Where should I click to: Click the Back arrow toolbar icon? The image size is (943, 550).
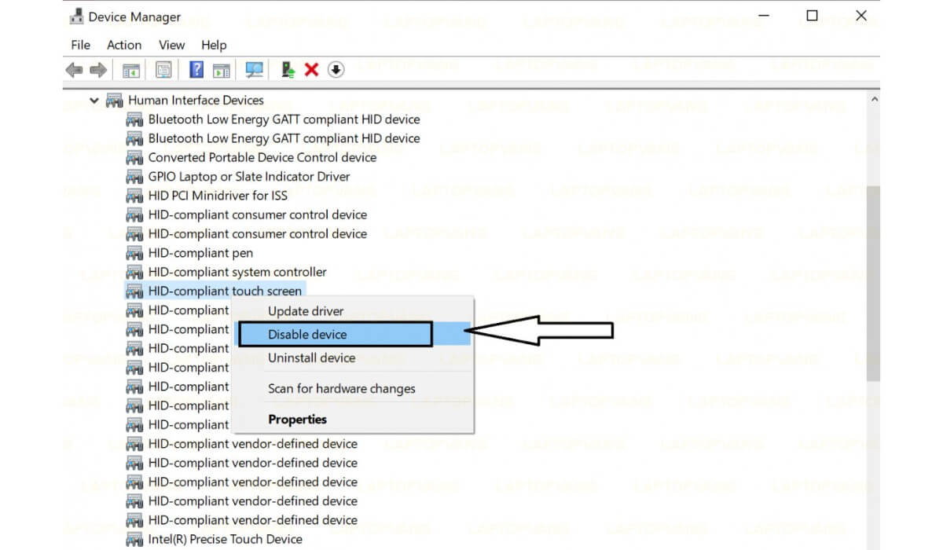pos(74,70)
